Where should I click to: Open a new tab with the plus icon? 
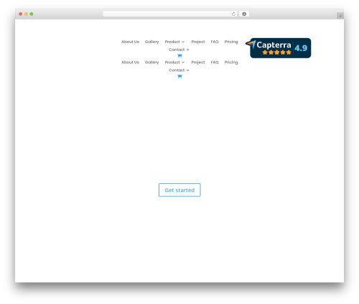(x=340, y=16)
